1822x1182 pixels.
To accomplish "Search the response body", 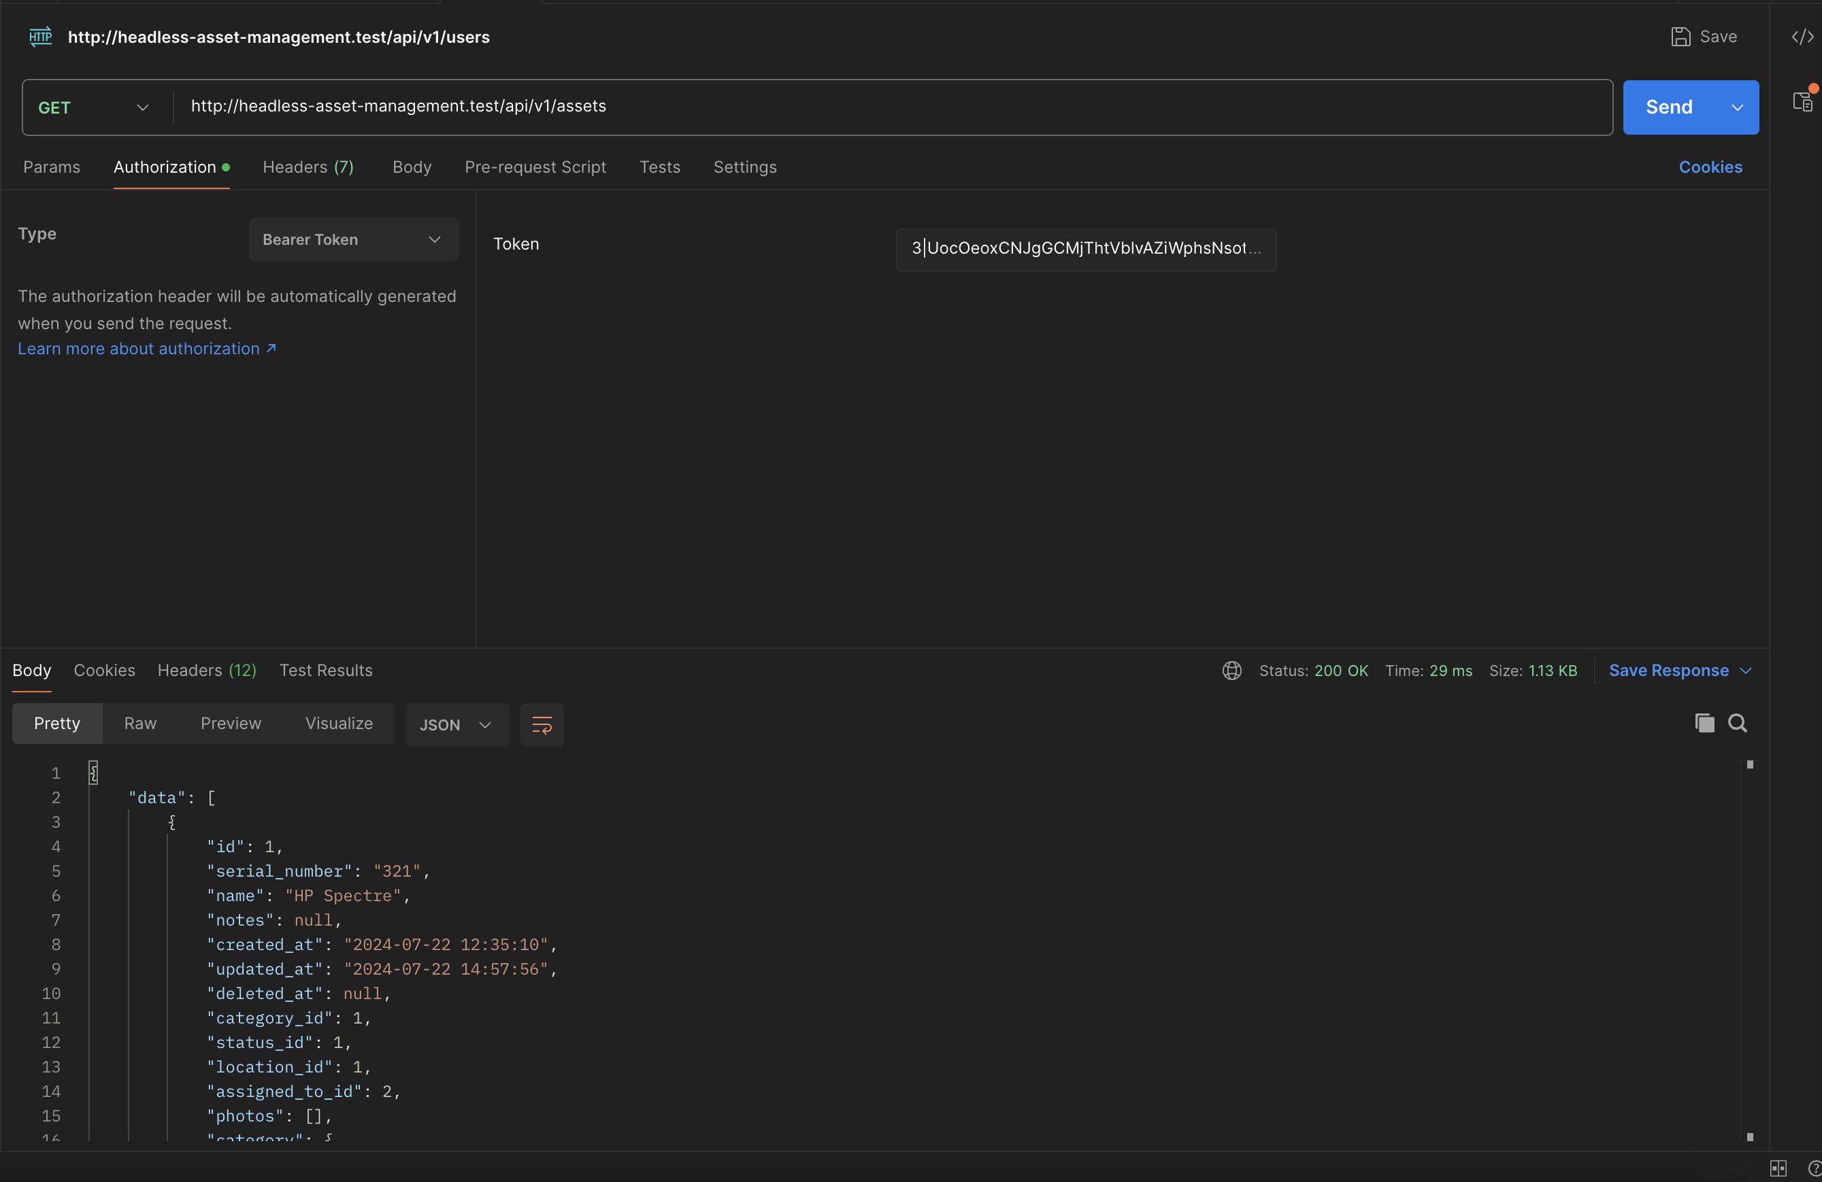I will (1737, 723).
